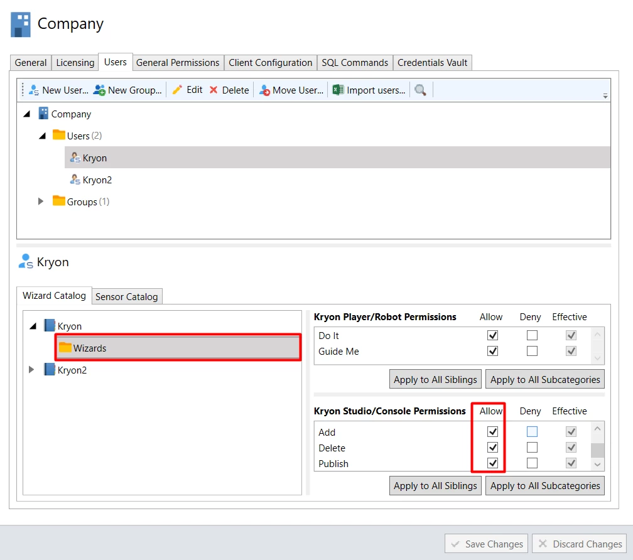The image size is (633, 560).
Task: Select the Users tab
Action: 116,62
